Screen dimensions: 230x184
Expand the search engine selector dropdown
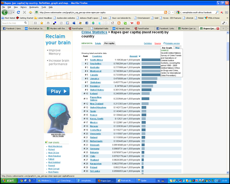tap(179, 12)
